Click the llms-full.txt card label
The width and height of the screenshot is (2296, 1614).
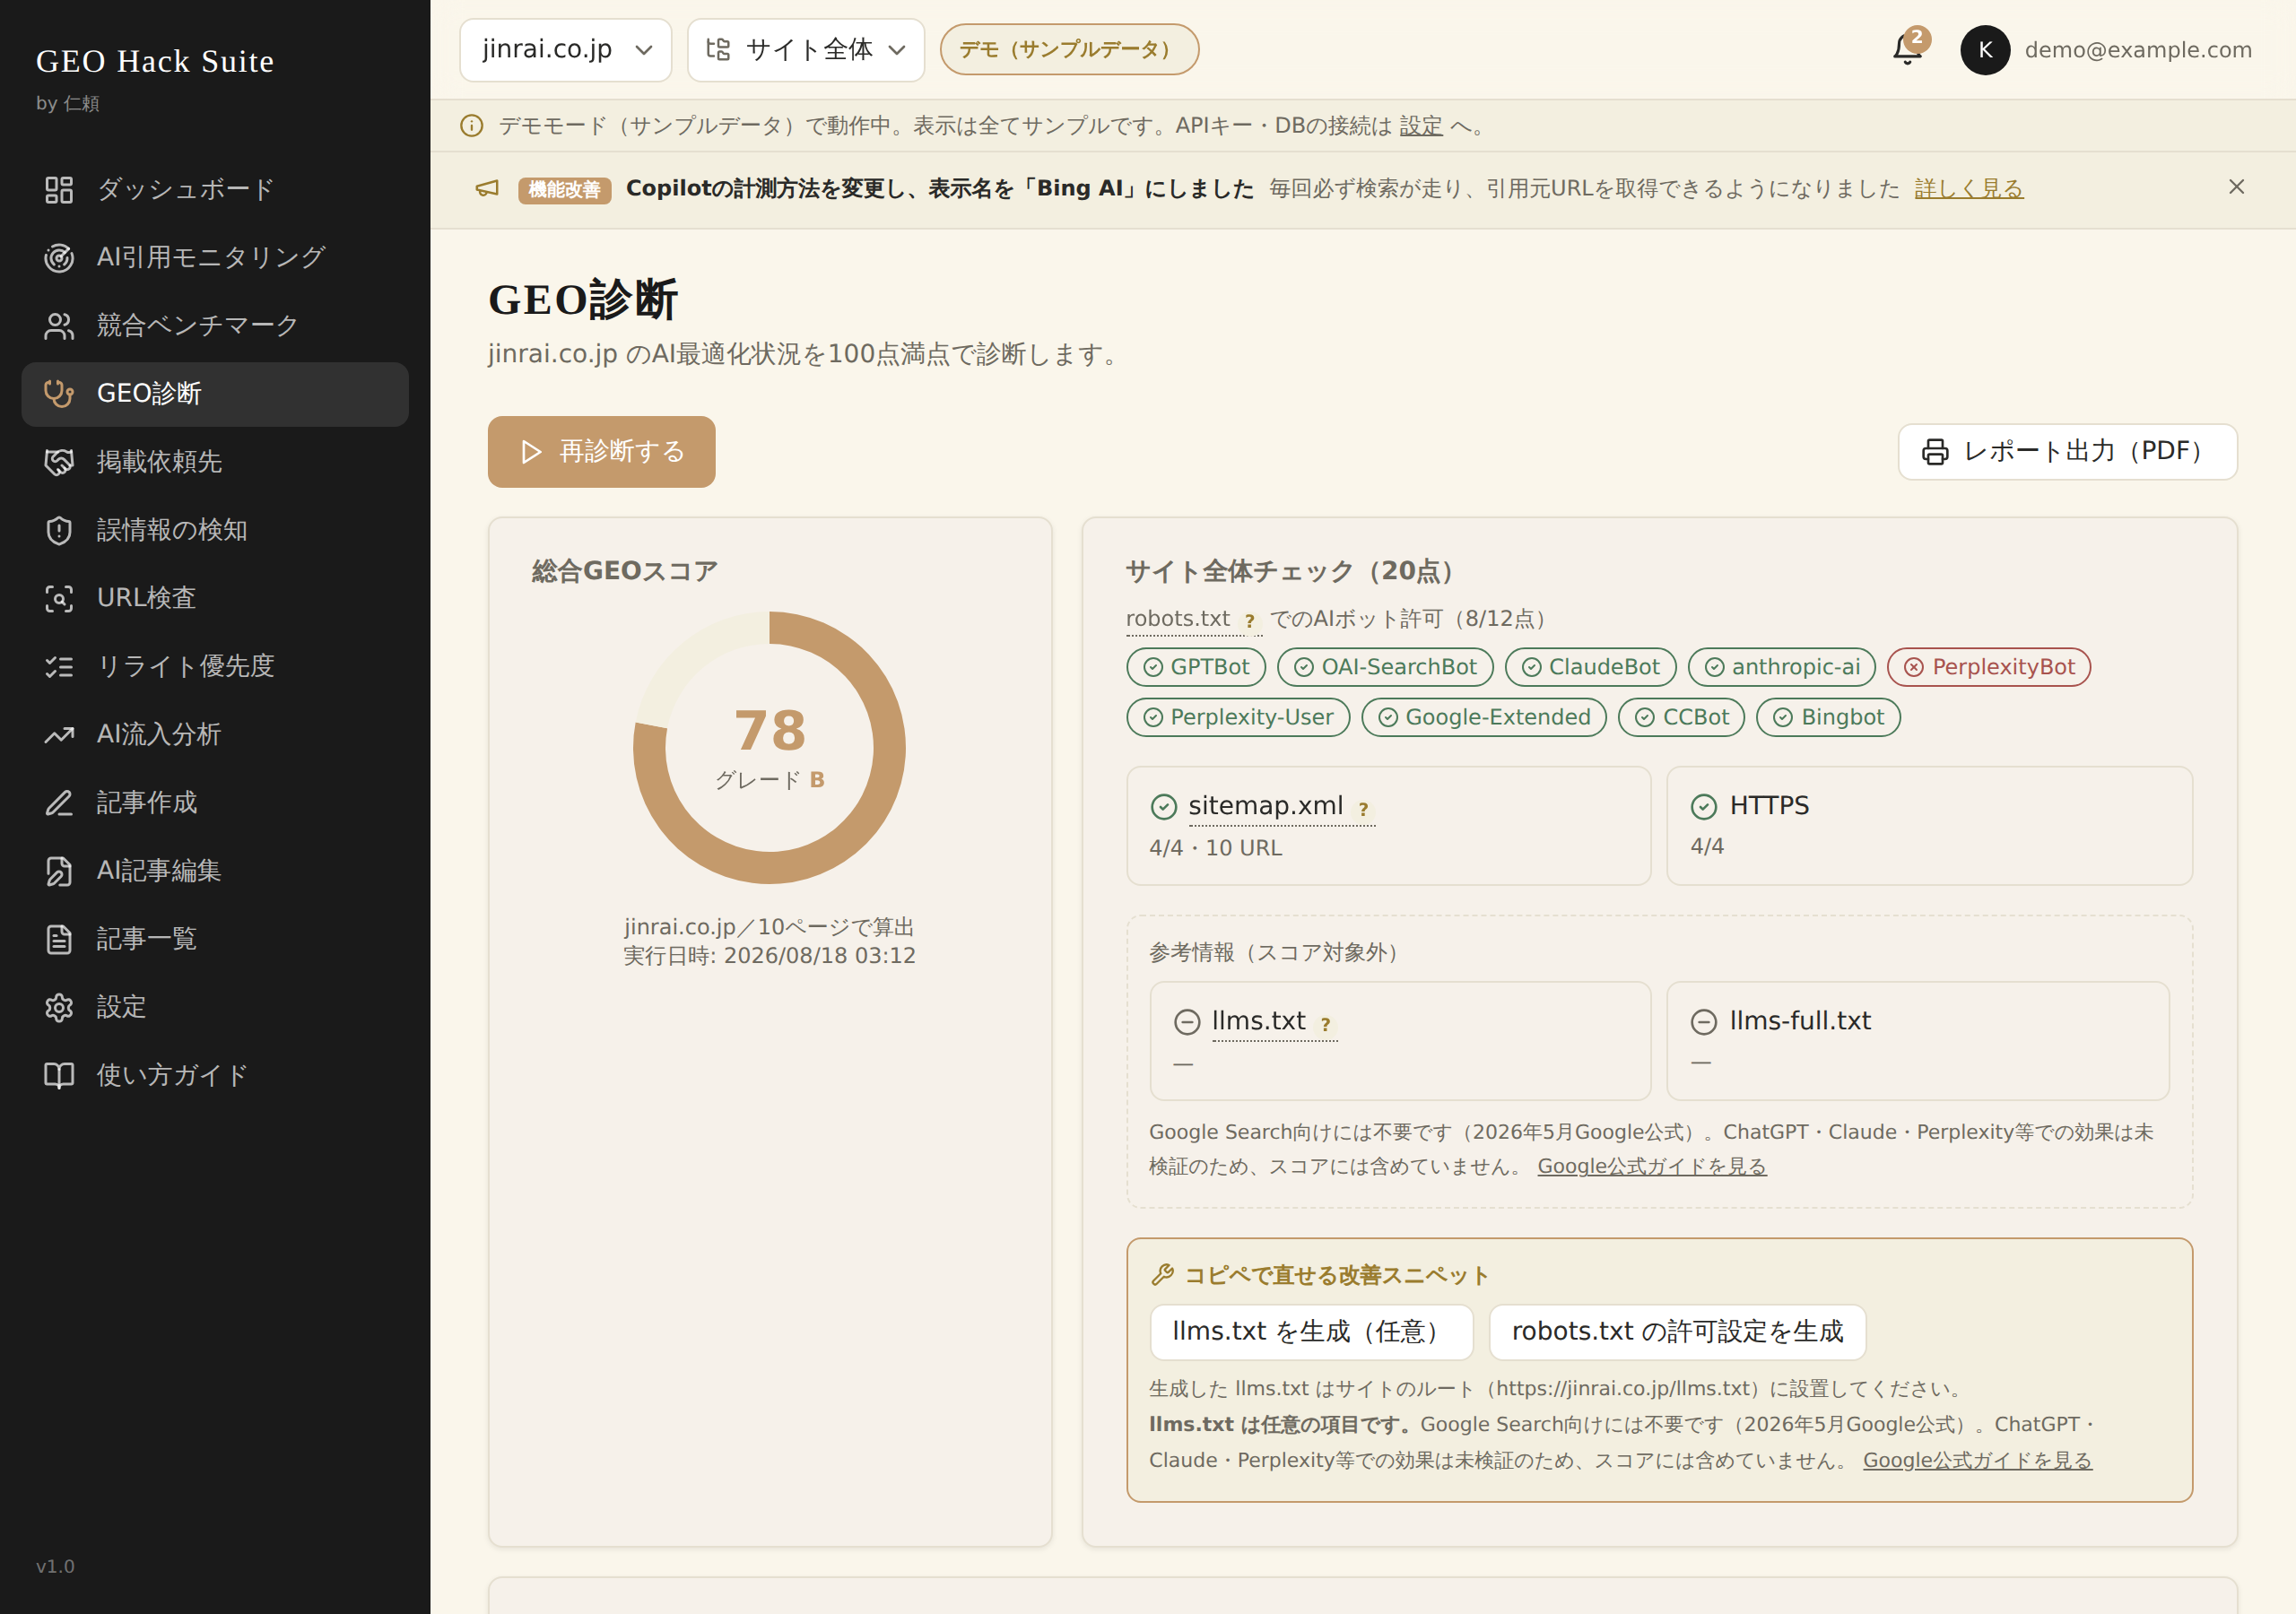pos(1800,1021)
